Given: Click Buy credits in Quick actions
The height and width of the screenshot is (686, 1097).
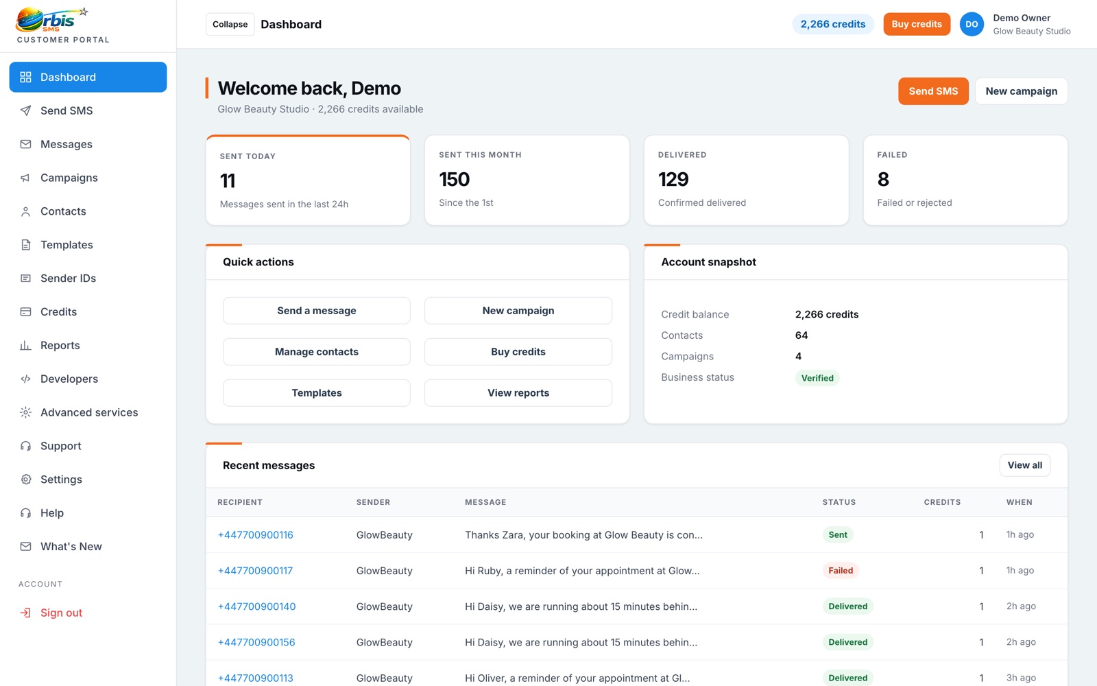Looking at the screenshot, I should tap(518, 352).
